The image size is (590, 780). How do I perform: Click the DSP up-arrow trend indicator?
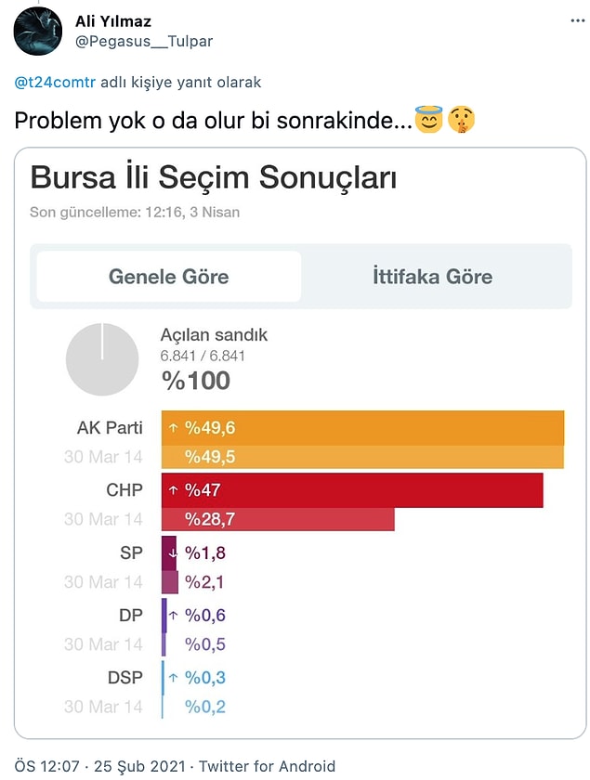[173, 678]
